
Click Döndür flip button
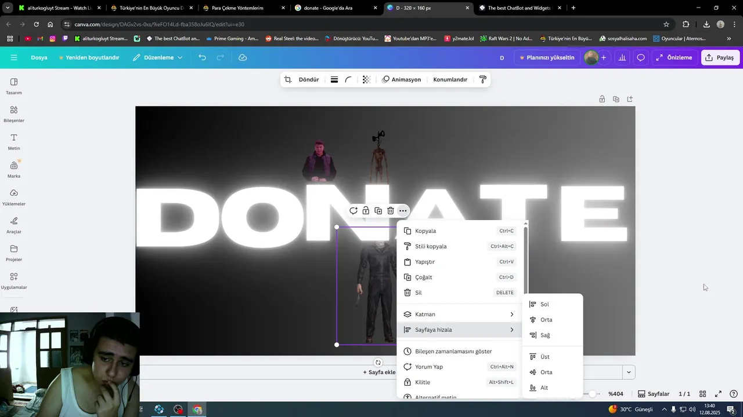coord(309,79)
